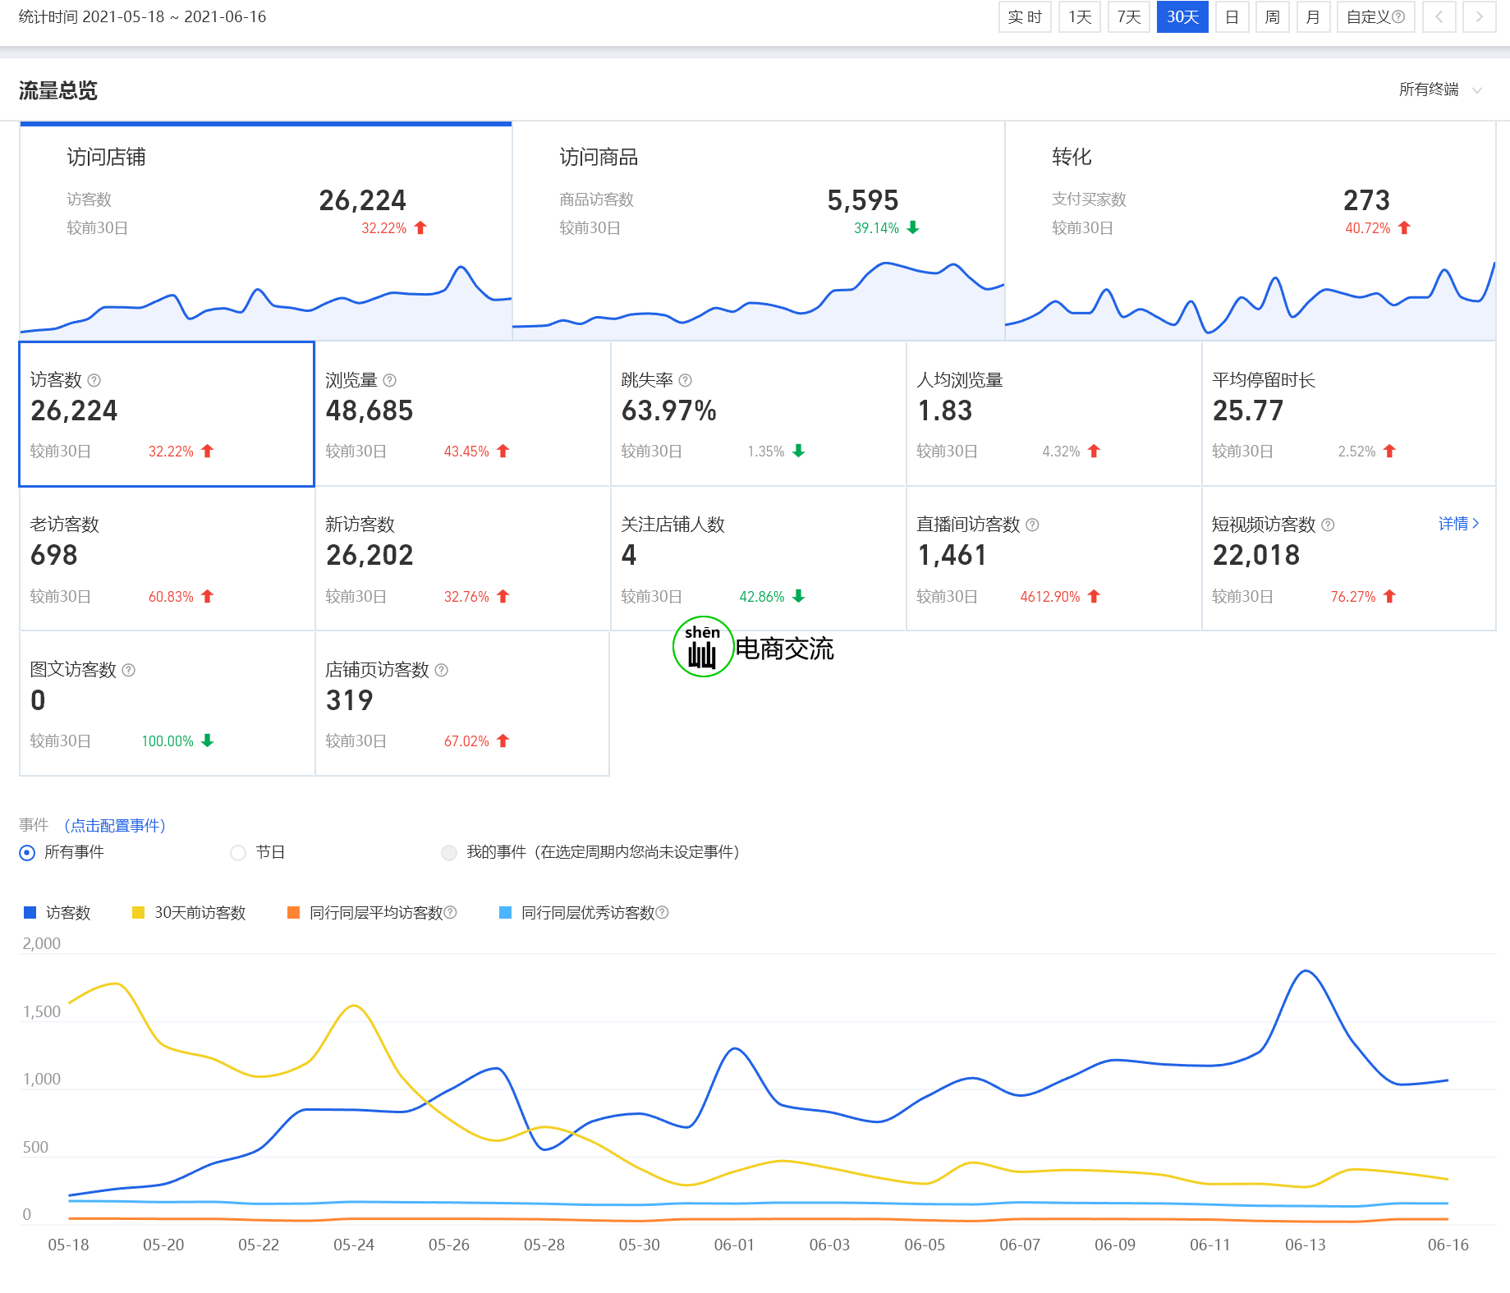Open the help icon beside 店铺页访客数
The width and height of the screenshot is (1510, 1293).
click(442, 670)
